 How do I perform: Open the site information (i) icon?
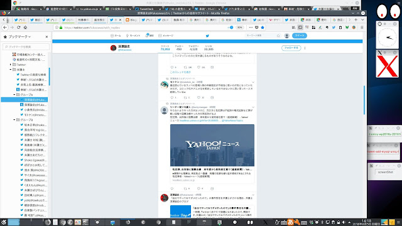click(x=57, y=28)
